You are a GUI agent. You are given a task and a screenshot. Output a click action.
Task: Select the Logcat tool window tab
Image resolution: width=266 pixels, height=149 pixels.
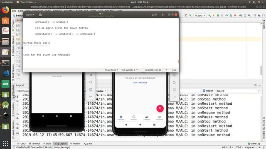61,144
